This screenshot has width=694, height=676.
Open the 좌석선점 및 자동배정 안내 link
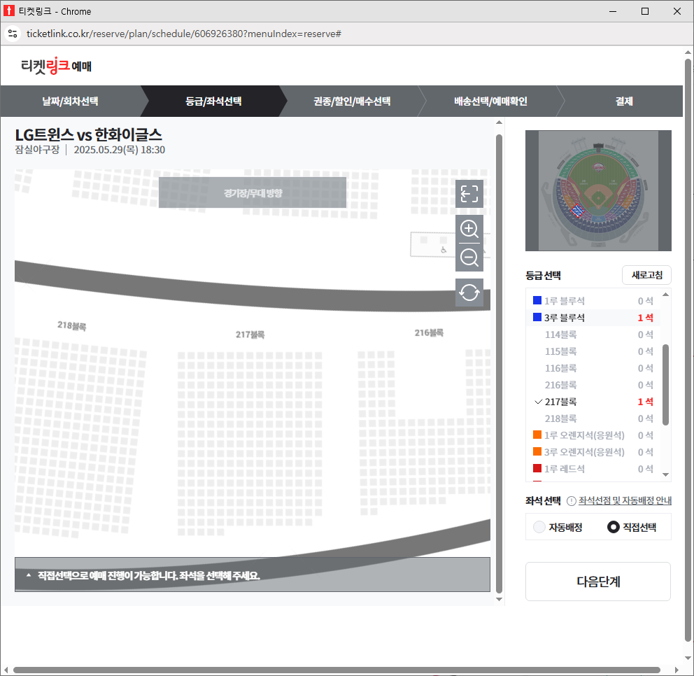pos(625,500)
